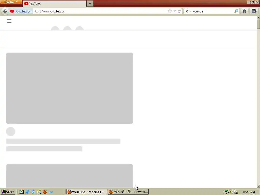Open the search engine selector dropdown

(188, 11)
